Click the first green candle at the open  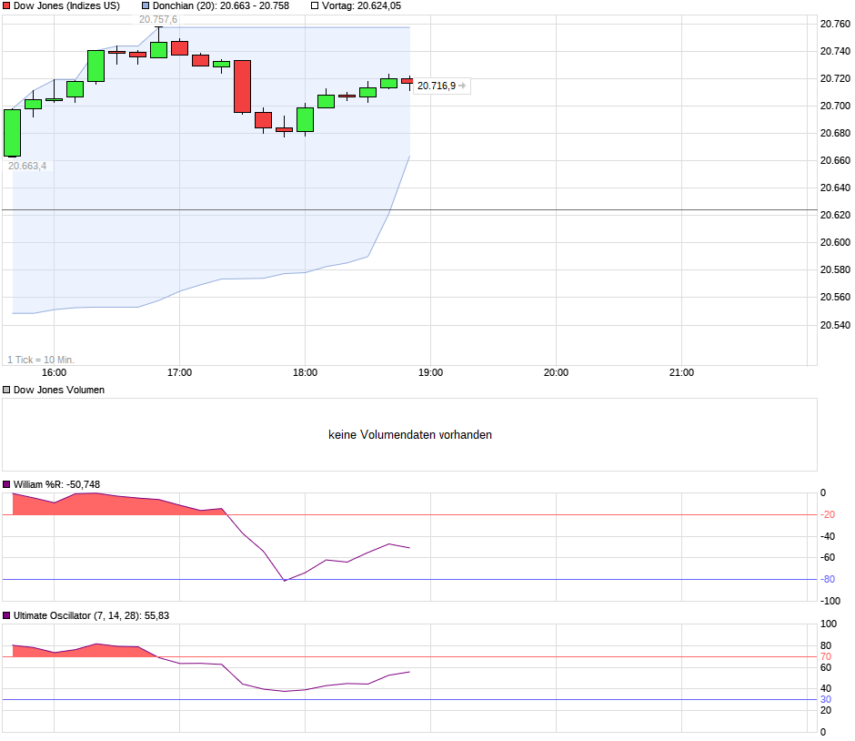(13, 133)
